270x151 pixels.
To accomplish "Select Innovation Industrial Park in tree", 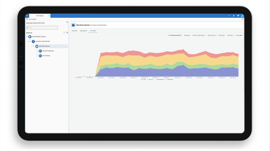I will (x=43, y=41).
